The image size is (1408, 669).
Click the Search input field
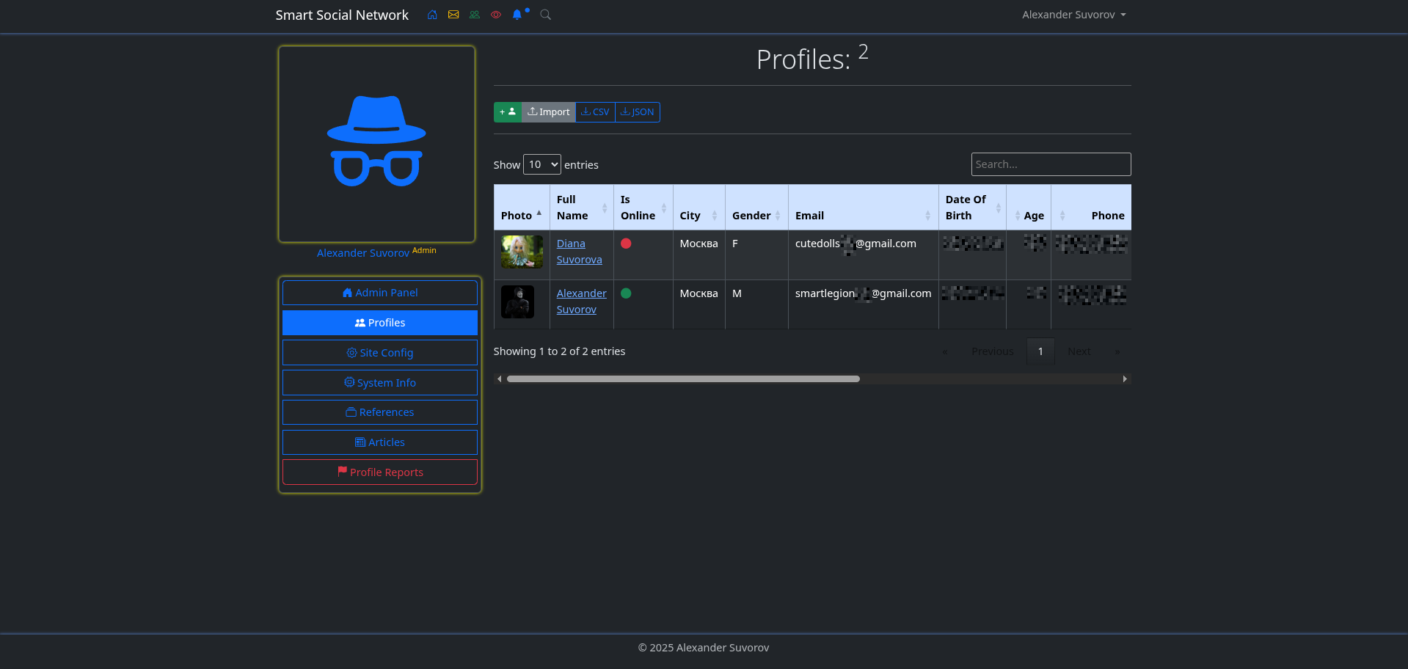click(x=1051, y=164)
